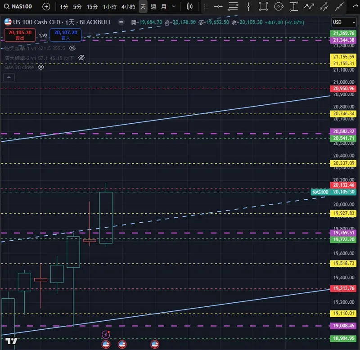360x350 pixels.
Task: Click the 18,904.95 green price label
Action: tap(343, 338)
